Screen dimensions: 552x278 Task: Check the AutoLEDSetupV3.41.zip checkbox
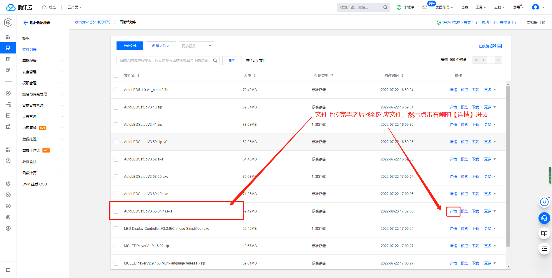click(x=116, y=125)
